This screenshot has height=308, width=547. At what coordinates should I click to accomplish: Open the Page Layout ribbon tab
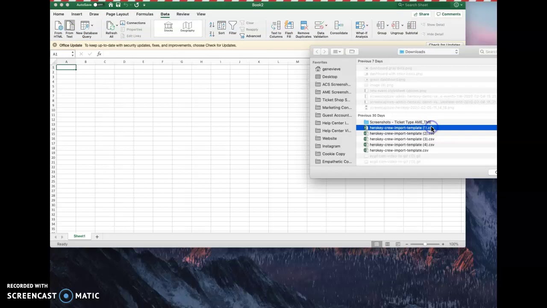pyautogui.click(x=117, y=14)
